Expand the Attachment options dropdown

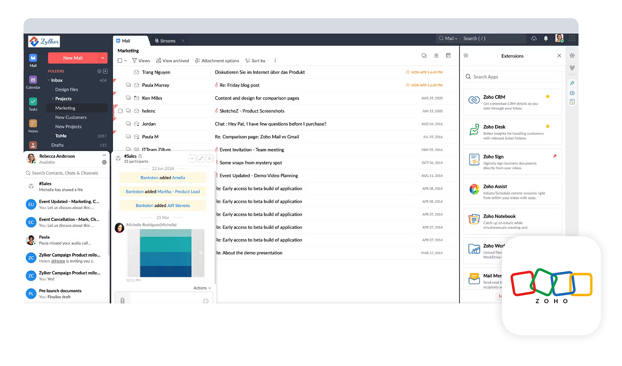pyautogui.click(x=218, y=61)
